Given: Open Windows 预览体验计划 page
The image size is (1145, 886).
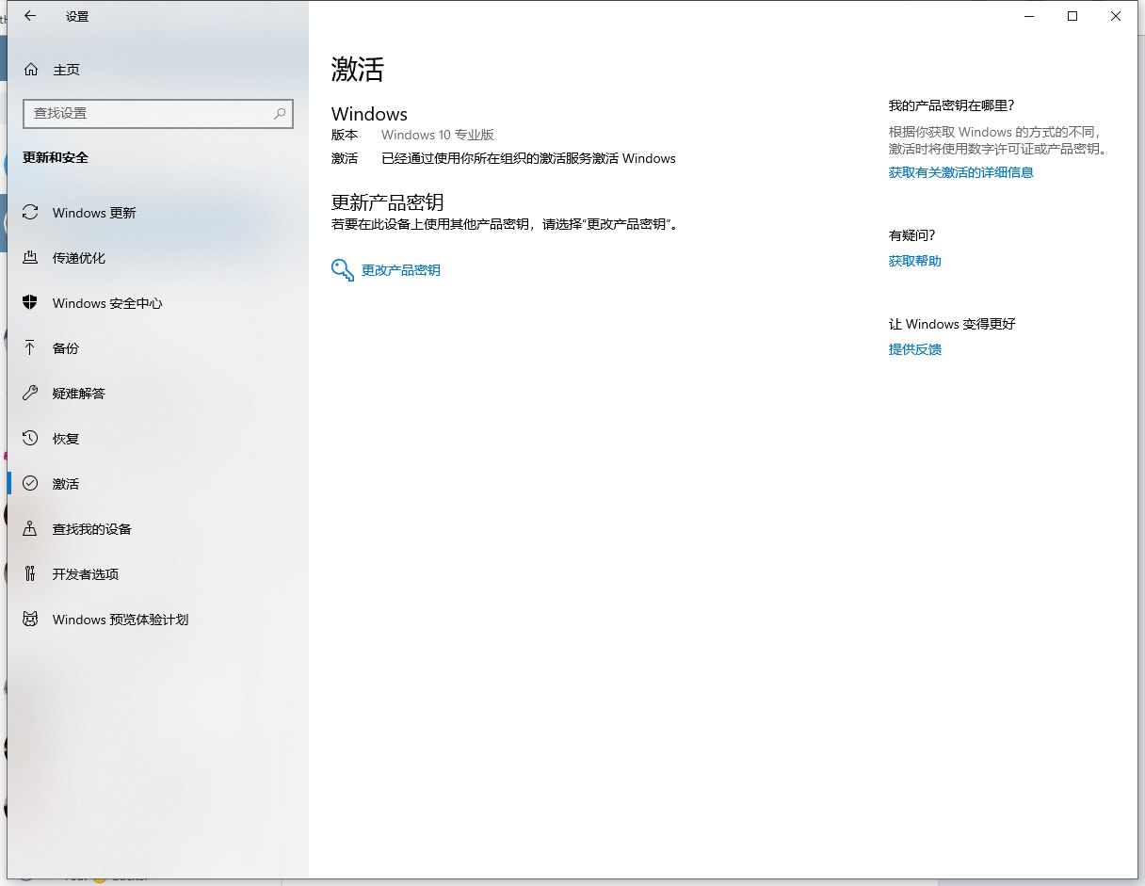Looking at the screenshot, I should (121, 620).
